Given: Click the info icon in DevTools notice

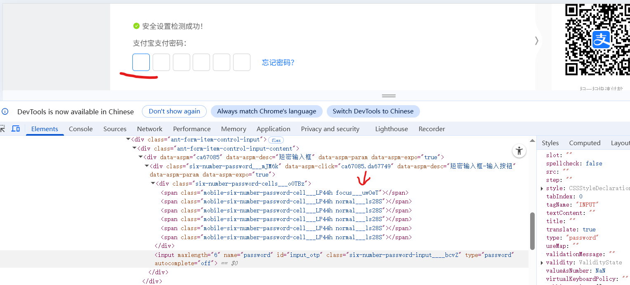Looking at the screenshot, I should point(5,111).
